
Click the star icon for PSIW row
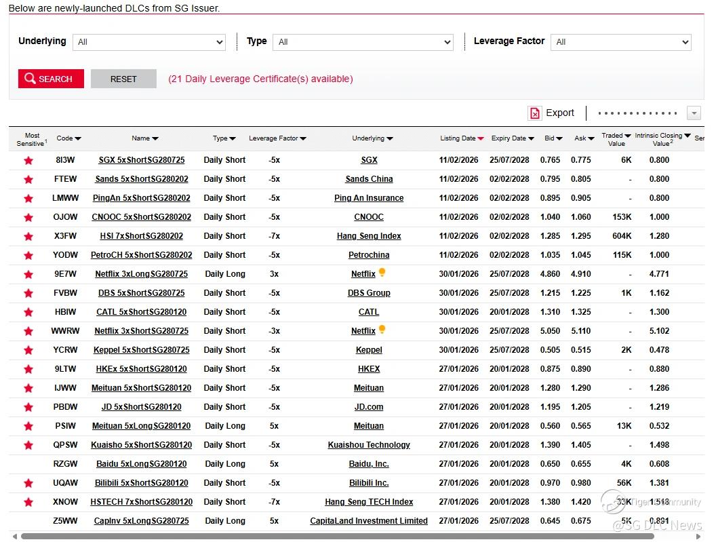point(28,427)
